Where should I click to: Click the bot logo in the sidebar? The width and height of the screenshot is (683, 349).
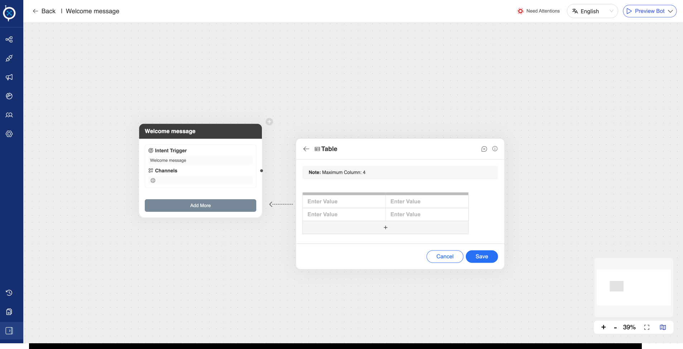(9, 13)
